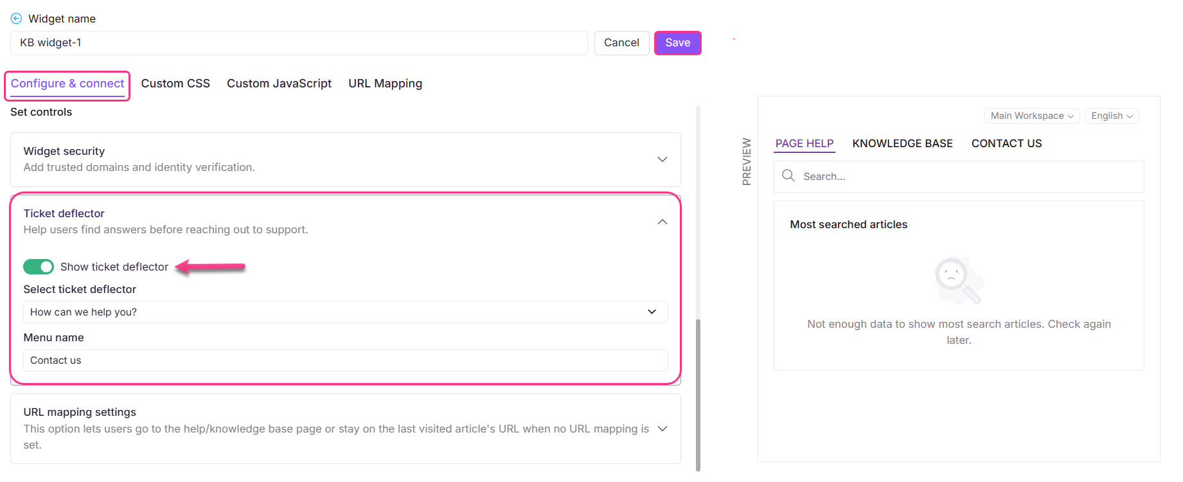Open the CONTACT US preview tab
Image resolution: width=1183 pixels, height=482 pixels.
(1006, 143)
